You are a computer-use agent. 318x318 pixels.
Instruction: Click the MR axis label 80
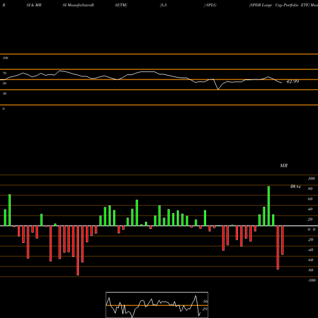(x=310, y=189)
